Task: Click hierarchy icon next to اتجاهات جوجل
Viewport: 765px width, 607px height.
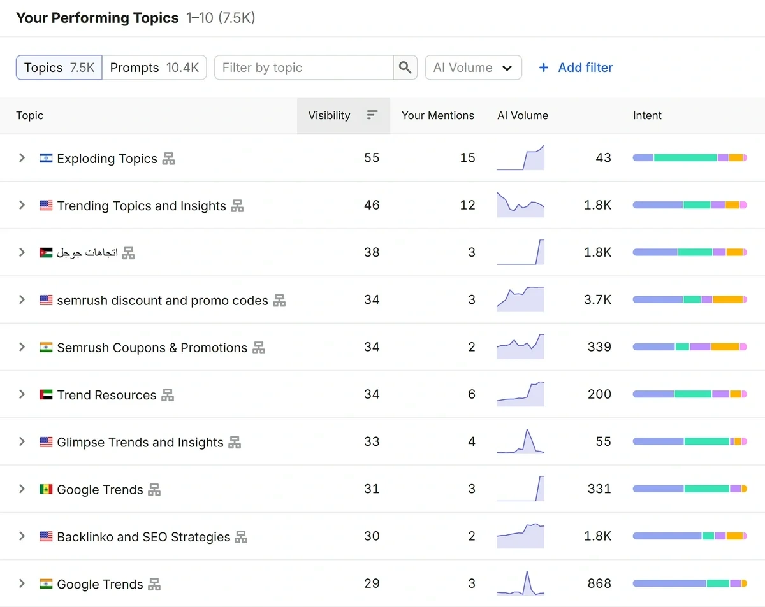Action: [128, 253]
